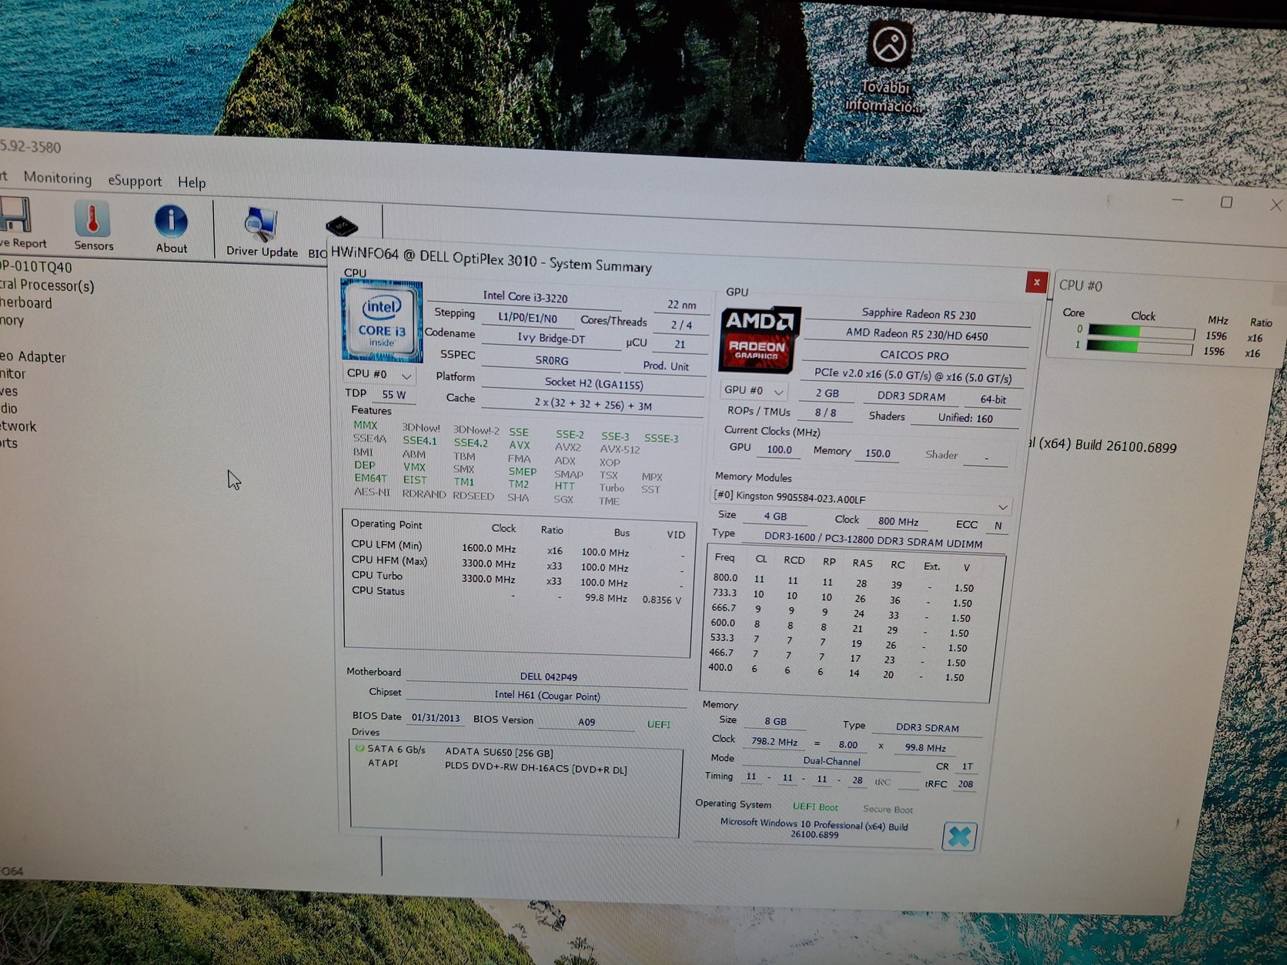
Task: Click the codename value 'Ivy Bridge-DT'
Action: click(x=551, y=338)
